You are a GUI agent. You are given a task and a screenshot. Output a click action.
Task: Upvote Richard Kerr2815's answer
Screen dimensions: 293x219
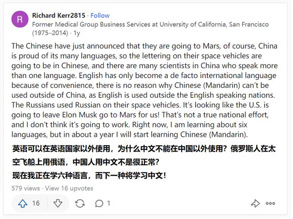pos(23,203)
